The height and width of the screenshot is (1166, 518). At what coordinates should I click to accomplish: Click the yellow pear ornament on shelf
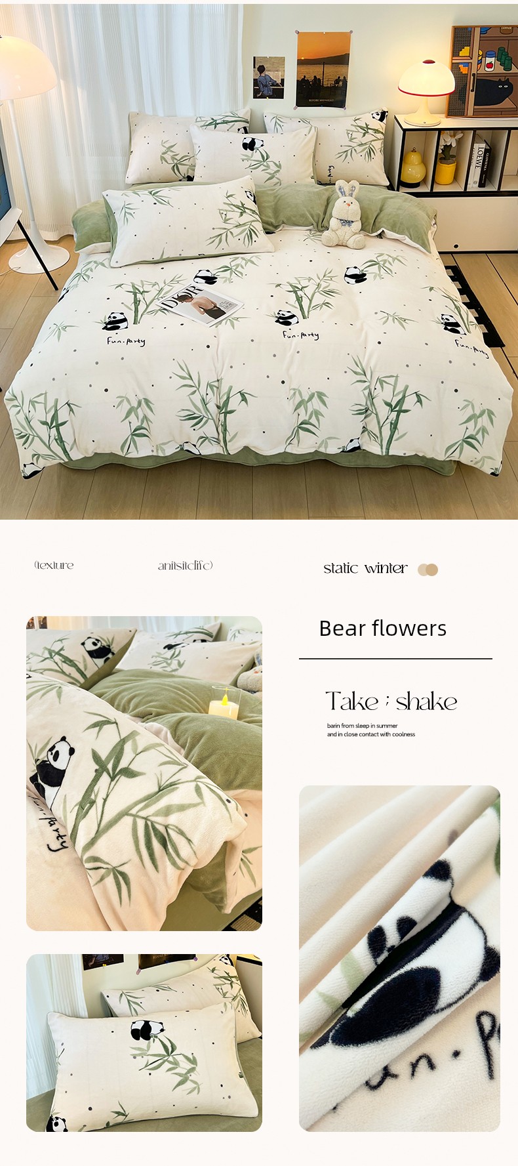click(413, 166)
